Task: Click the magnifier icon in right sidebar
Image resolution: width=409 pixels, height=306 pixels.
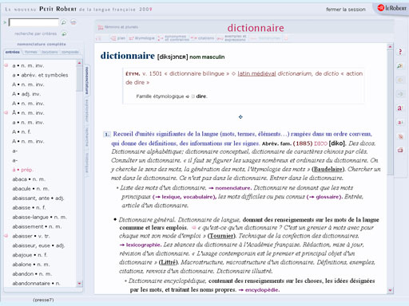Action: (400, 65)
